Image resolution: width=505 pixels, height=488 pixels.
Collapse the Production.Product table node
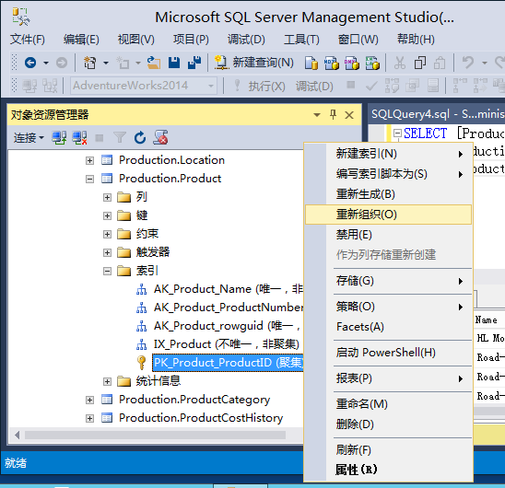tap(90, 179)
